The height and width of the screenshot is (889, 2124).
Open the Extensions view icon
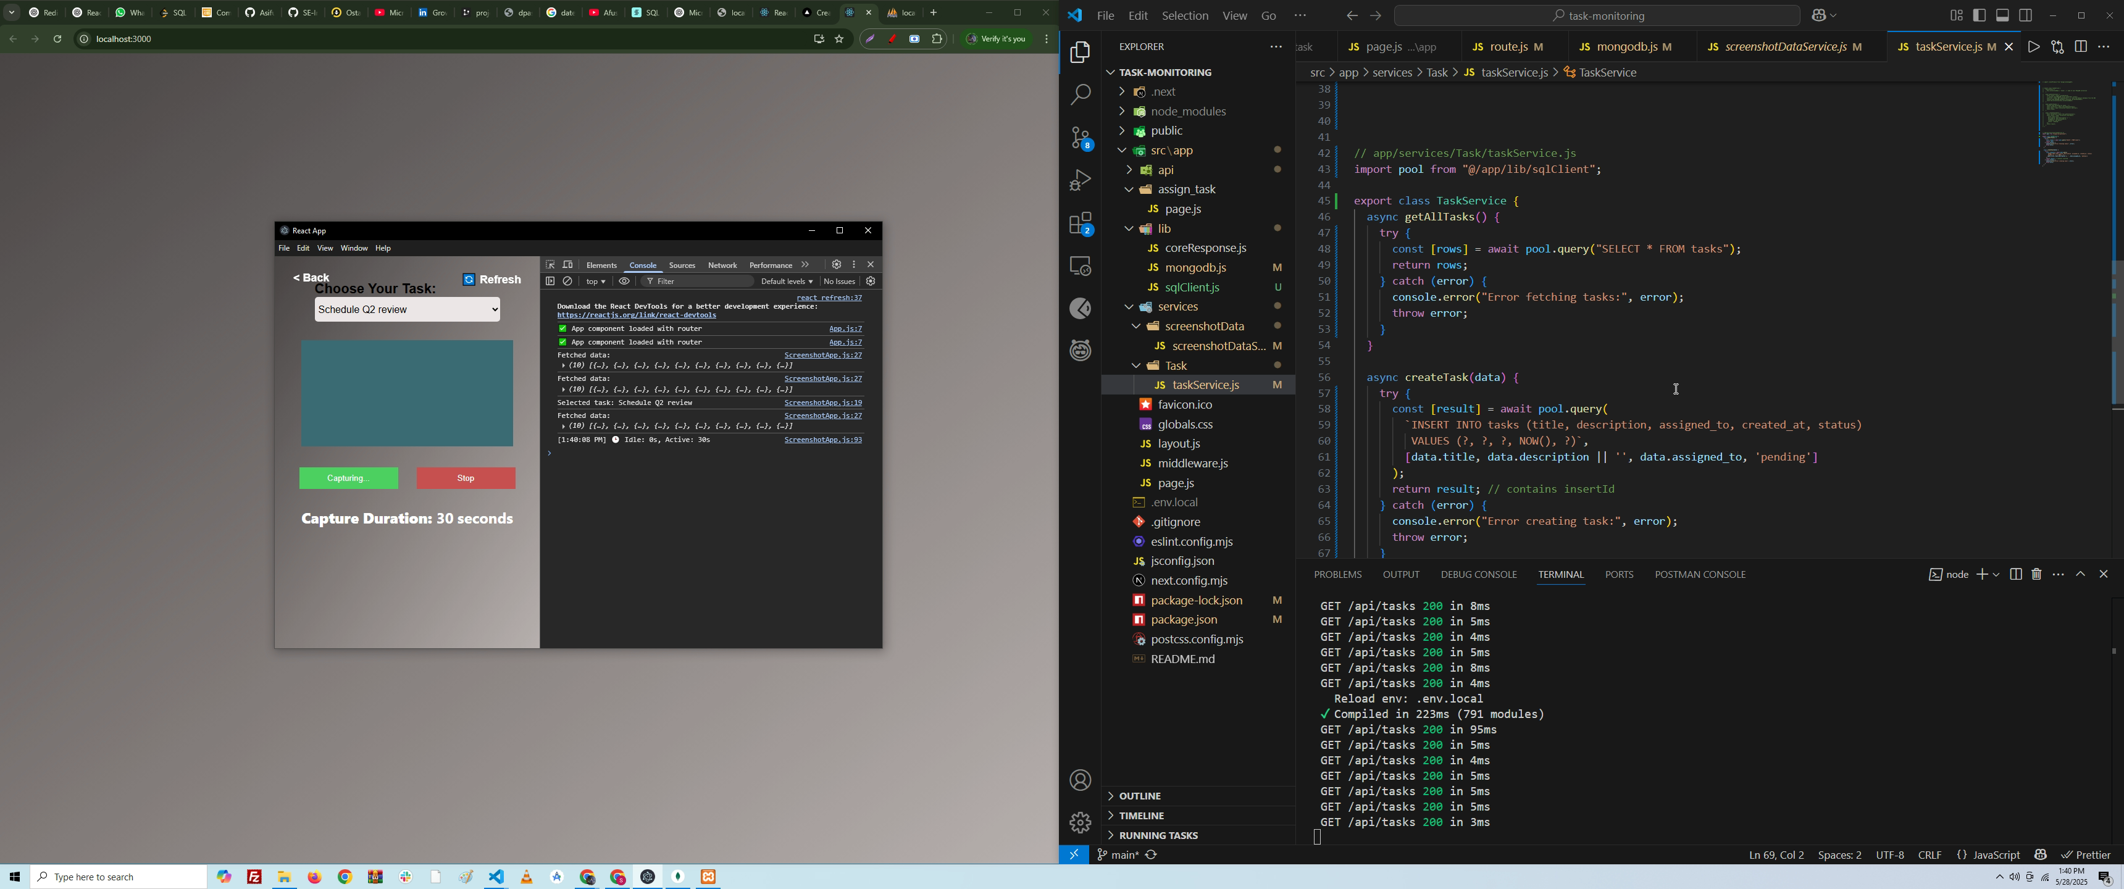click(x=1080, y=223)
